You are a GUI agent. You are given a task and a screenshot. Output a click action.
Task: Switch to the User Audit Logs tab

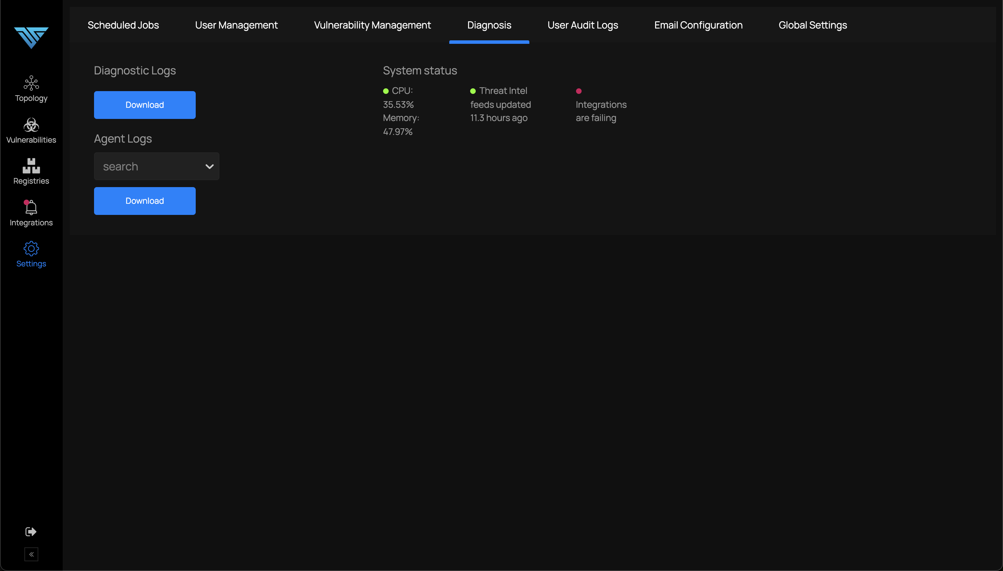tap(582, 25)
